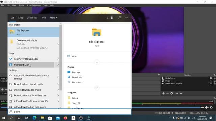Open OBS View menu

click(x=14, y=5)
